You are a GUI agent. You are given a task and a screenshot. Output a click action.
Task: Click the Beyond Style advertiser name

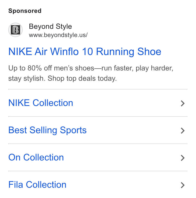point(50,26)
